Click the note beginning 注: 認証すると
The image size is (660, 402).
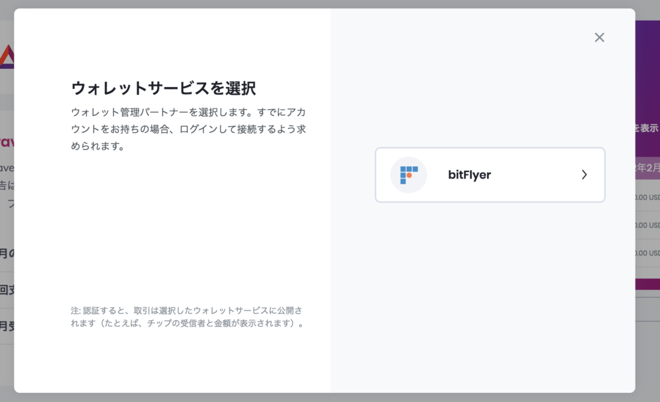point(188,316)
